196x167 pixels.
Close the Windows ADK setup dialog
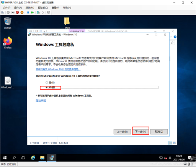pos(165,35)
